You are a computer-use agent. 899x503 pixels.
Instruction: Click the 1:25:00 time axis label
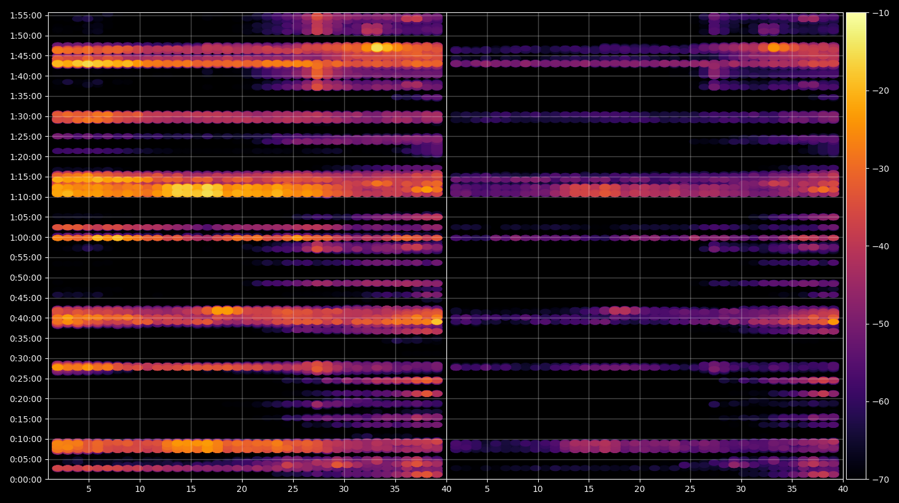(26, 137)
